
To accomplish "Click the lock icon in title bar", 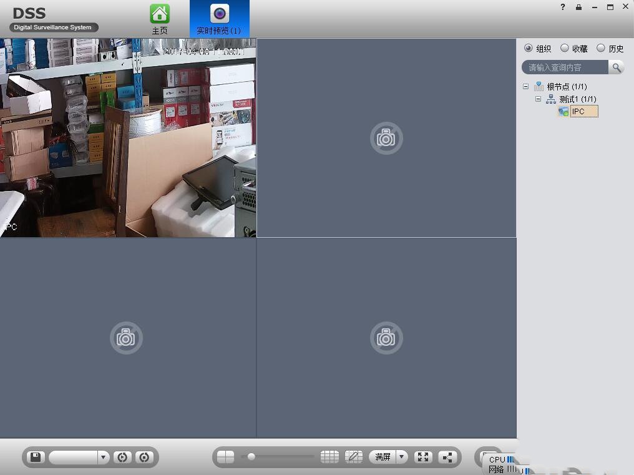I will 578,7.
